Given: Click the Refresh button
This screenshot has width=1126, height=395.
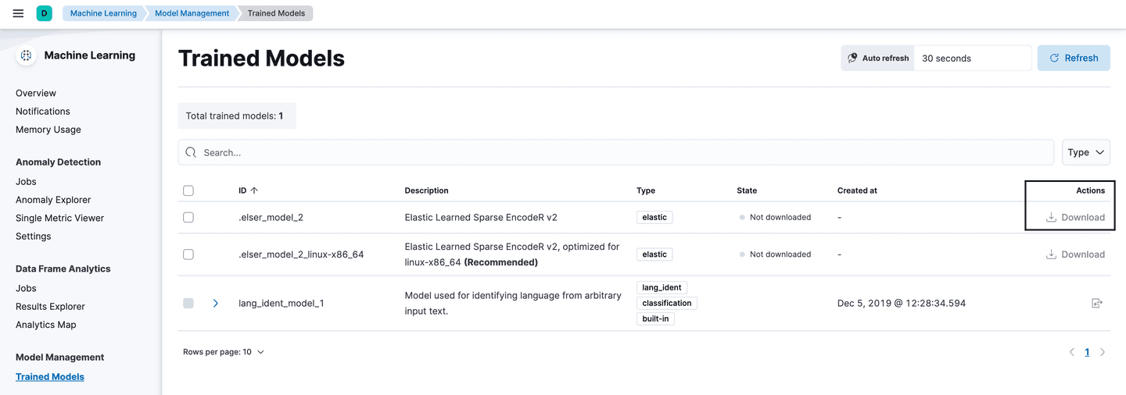Looking at the screenshot, I should (x=1074, y=58).
